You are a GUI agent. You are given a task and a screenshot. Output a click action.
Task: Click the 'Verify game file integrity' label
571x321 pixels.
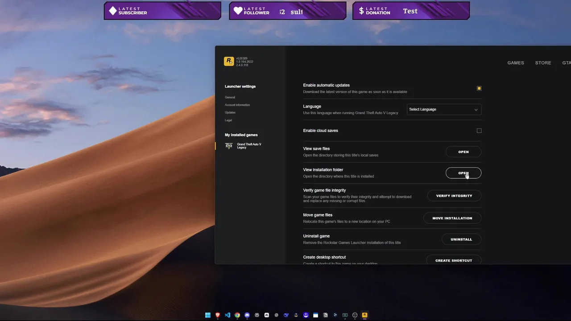(x=324, y=190)
